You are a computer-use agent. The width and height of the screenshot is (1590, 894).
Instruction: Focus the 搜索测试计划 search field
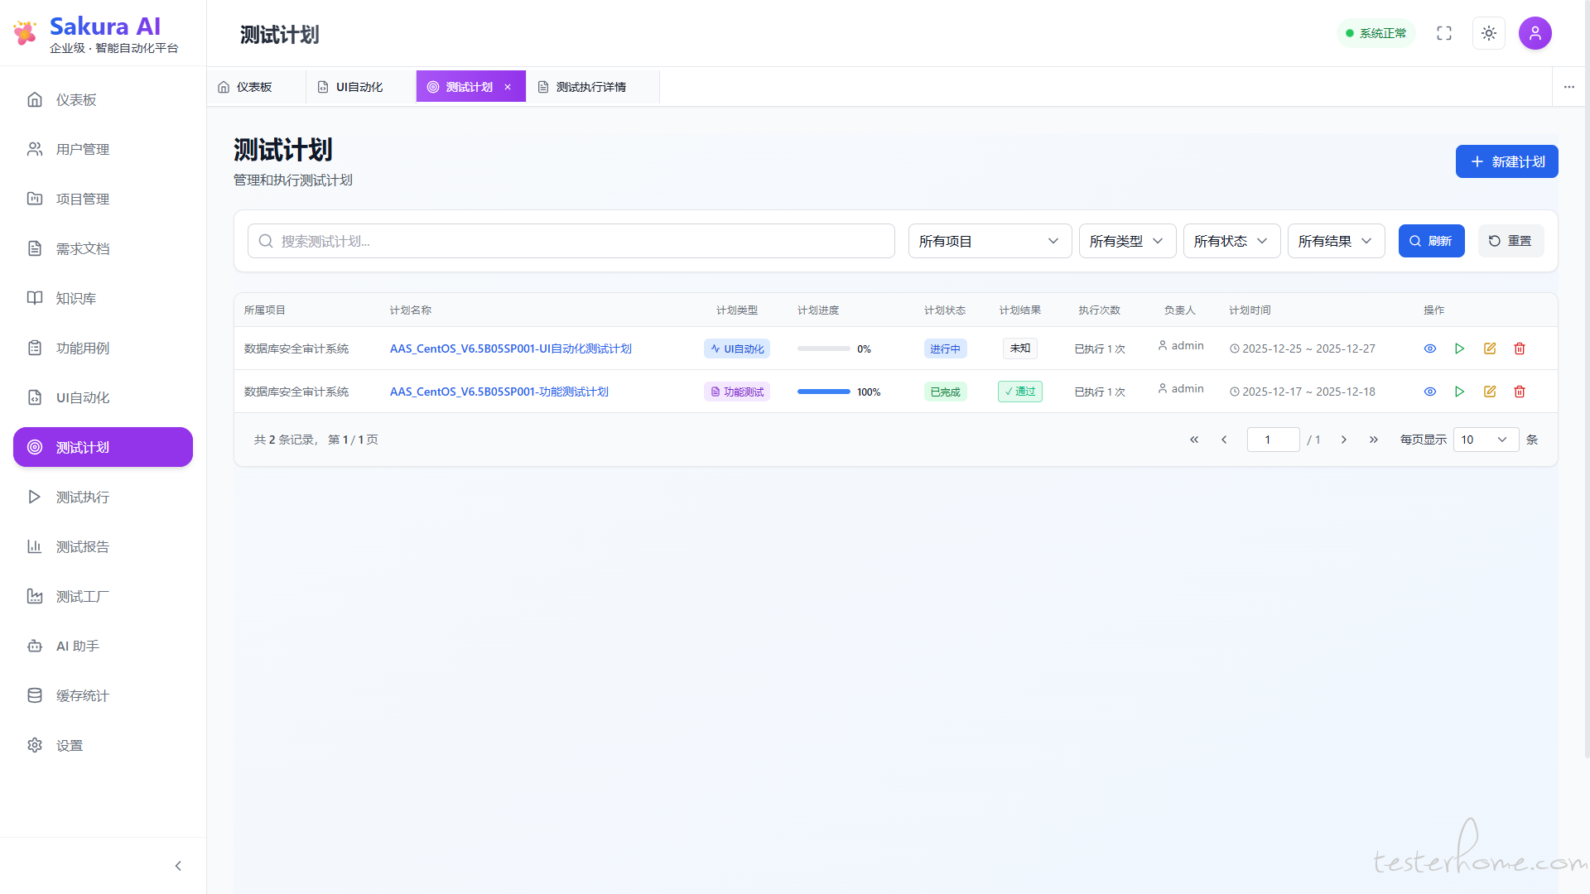click(571, 241)
